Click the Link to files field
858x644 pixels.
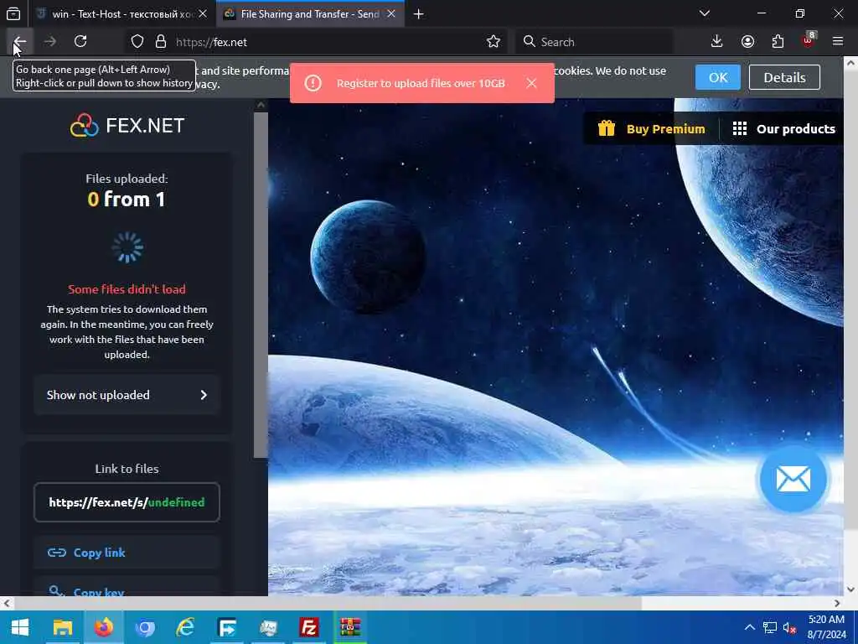point(127,502)
